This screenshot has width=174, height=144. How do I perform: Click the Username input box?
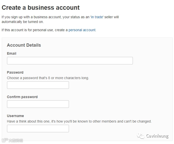pos(38,129)
